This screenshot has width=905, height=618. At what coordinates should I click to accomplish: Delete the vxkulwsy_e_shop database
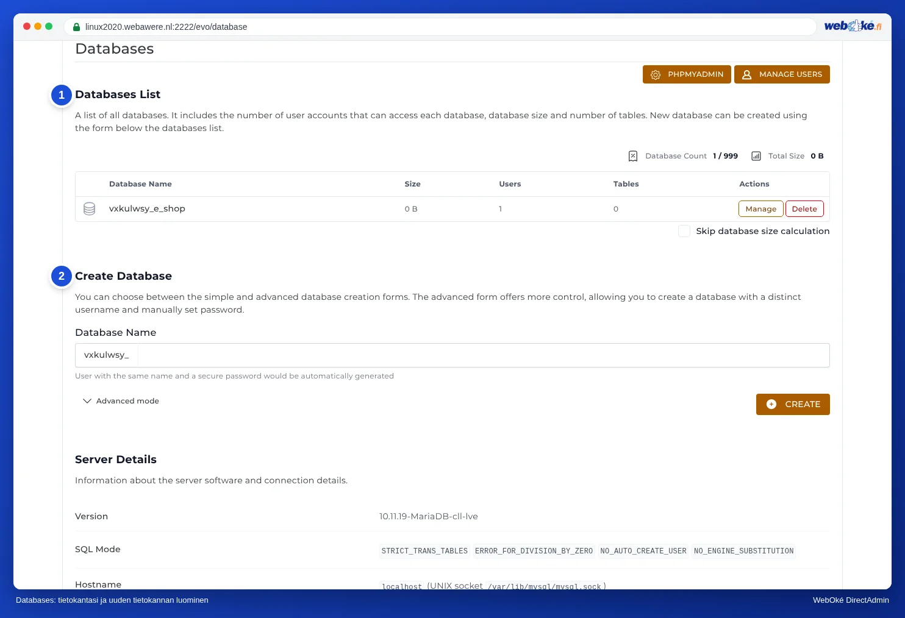(804, 209)
